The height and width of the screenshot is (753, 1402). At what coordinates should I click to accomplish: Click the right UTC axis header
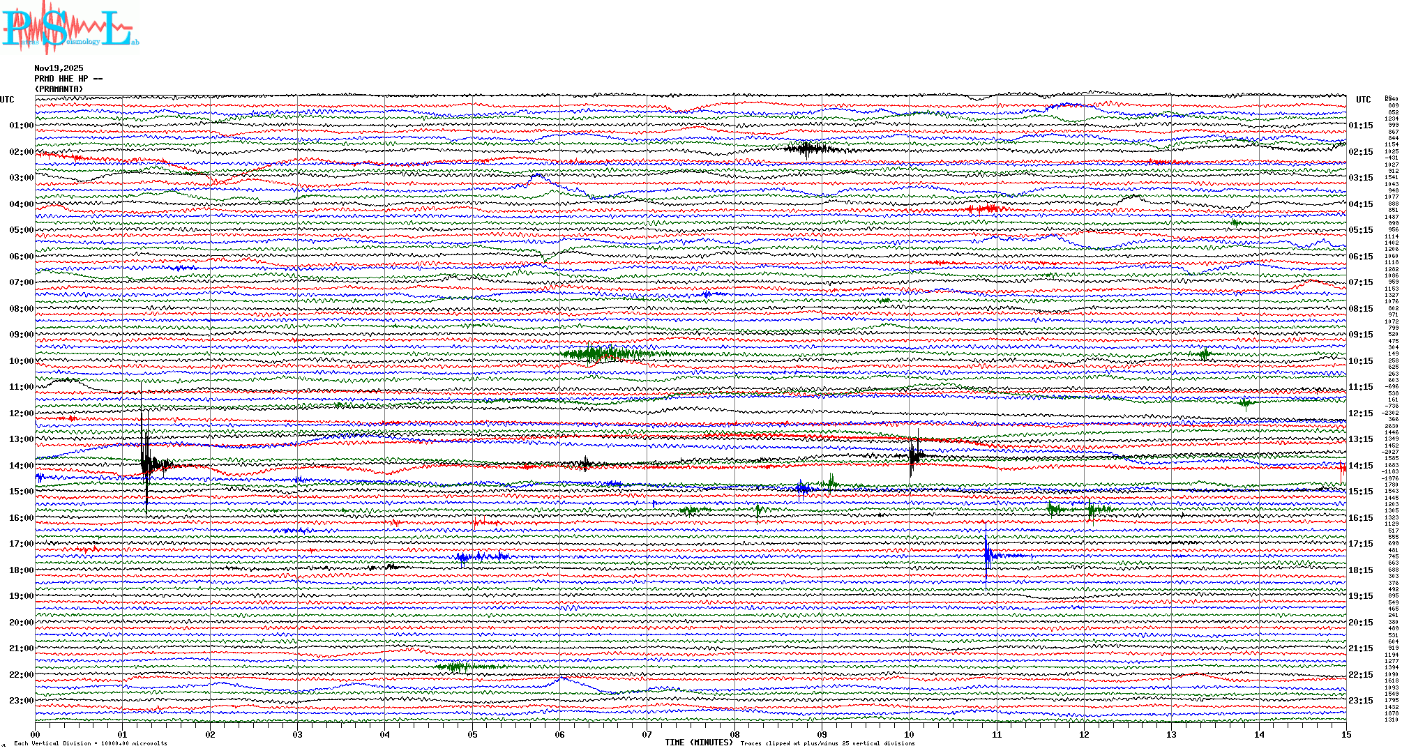click(x=1363, y=100)
